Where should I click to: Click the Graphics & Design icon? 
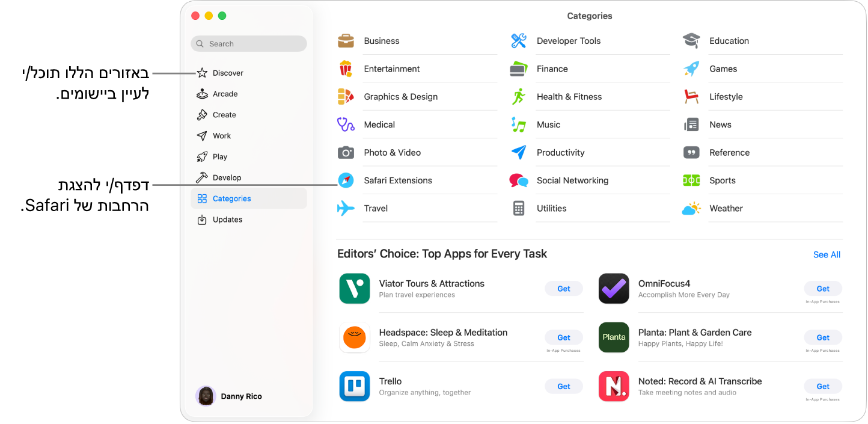346,96
